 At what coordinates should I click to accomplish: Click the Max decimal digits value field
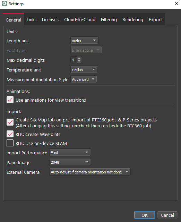[x=74, y=60]
